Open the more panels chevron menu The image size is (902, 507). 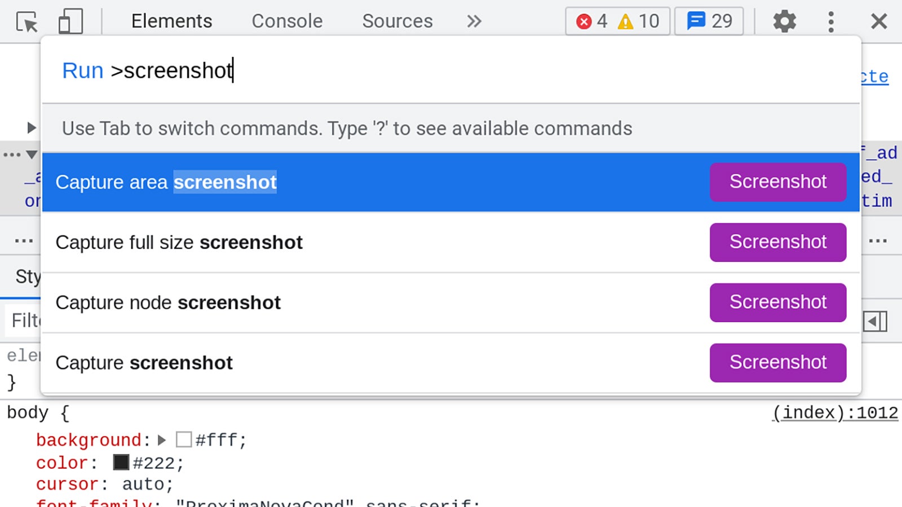pos(475,21)
